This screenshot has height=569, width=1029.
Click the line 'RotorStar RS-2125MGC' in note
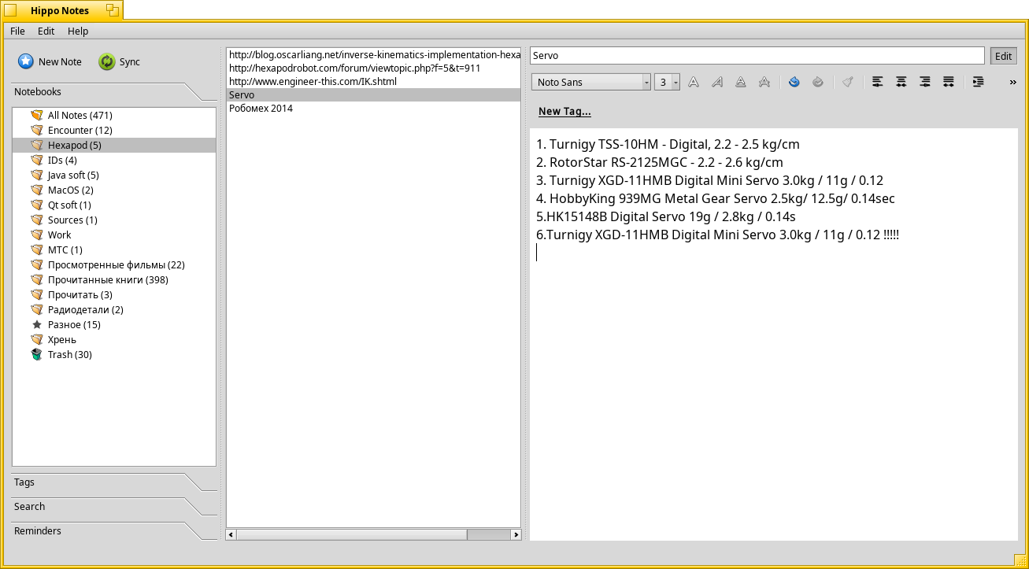pos(660,163)
